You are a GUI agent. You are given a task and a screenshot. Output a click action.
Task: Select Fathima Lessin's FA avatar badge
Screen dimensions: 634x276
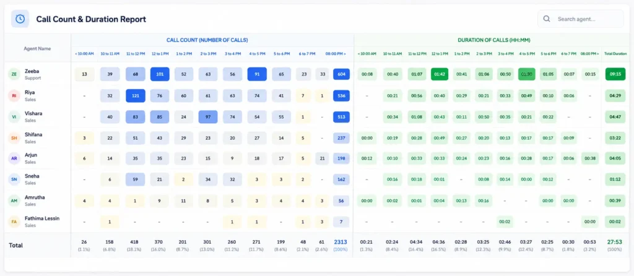click(14, 222)
